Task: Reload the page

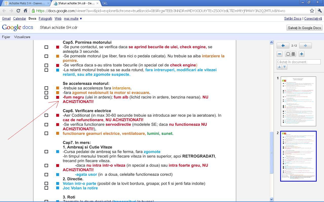Action: [x=18, y=11]
